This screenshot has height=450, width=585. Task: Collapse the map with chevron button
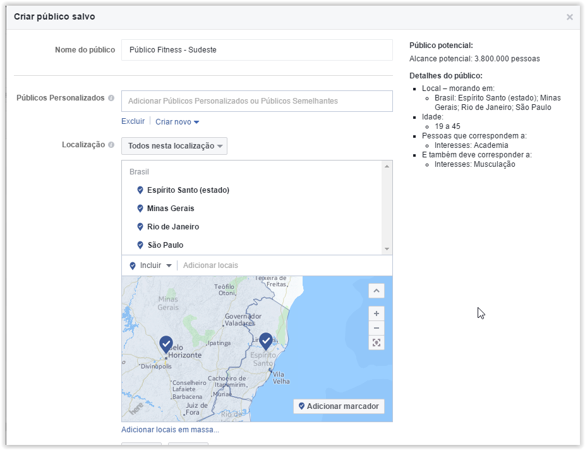[377, 291]
